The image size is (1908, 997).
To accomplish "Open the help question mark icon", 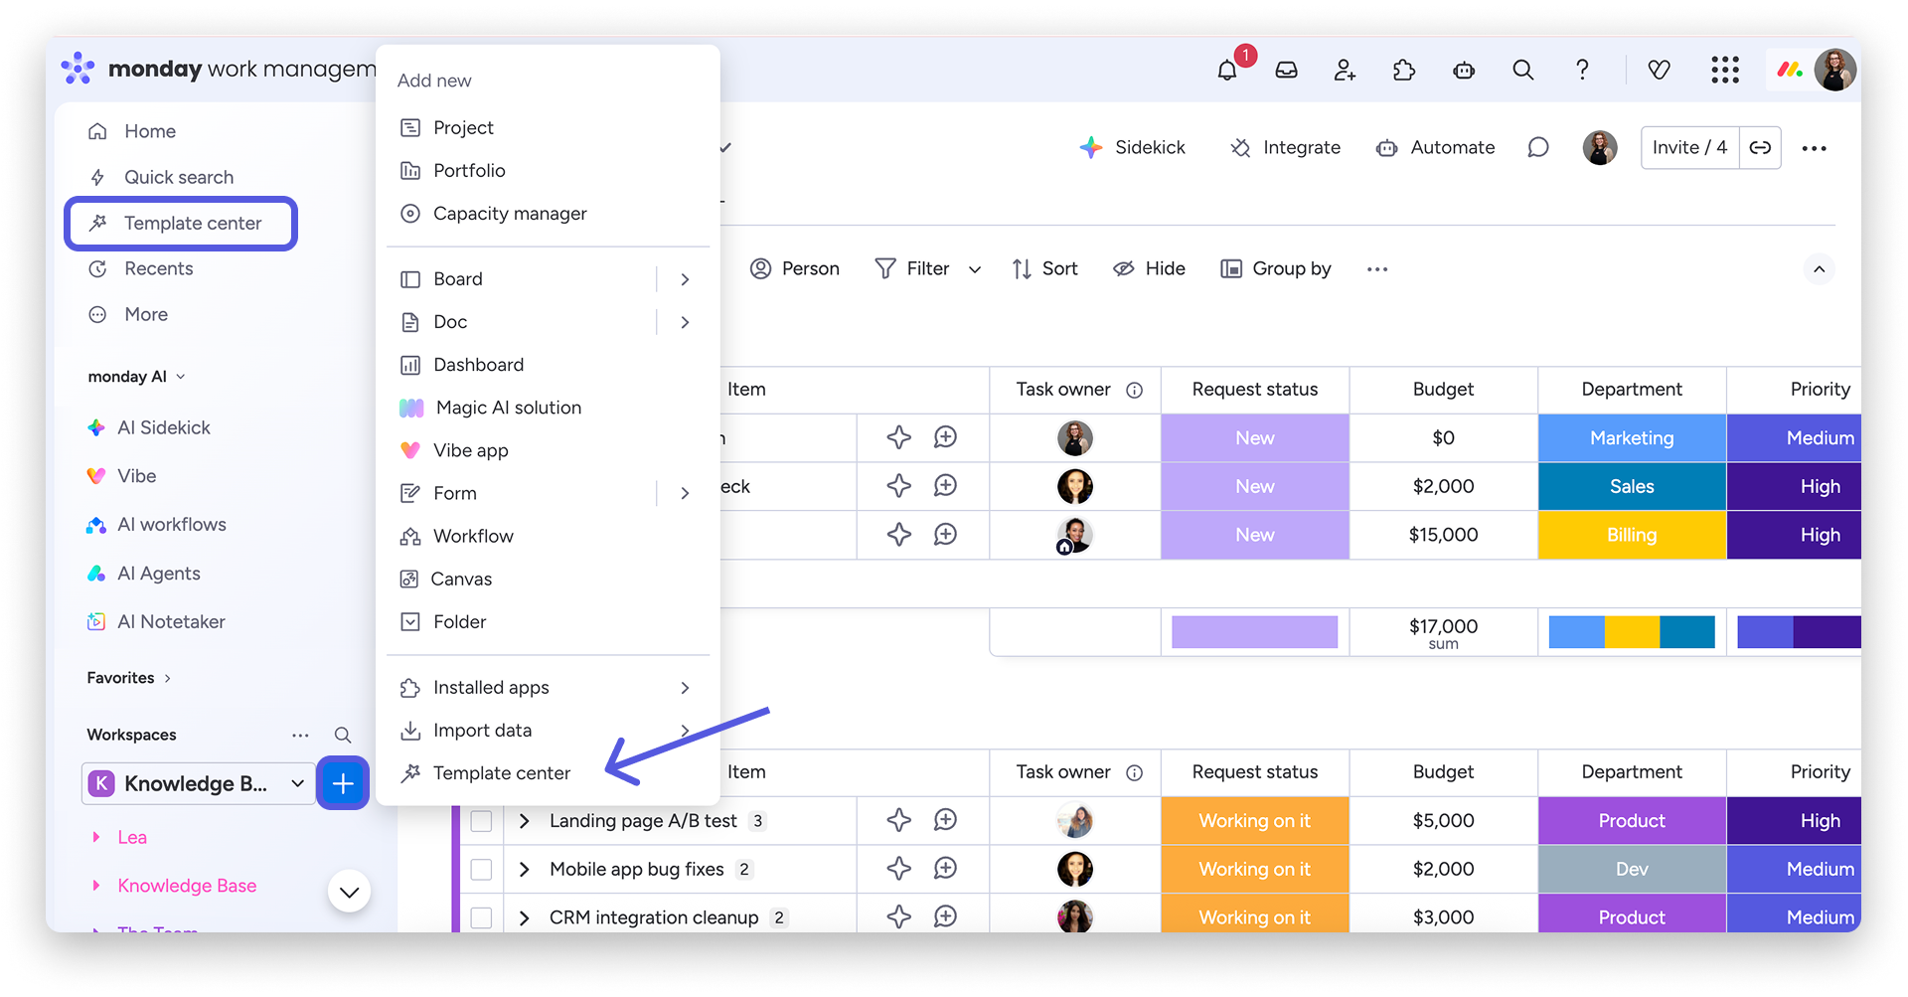I will pyautogui.click(x=1582, y=70).
